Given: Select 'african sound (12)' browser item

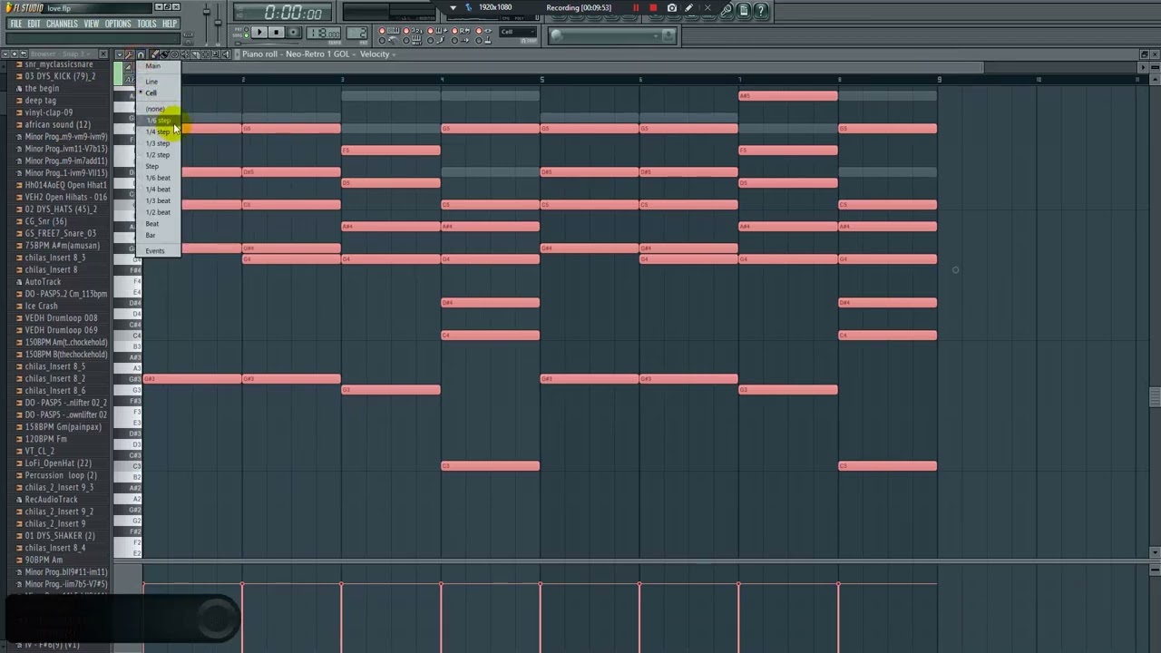Looking at the screenshot, I should [x=57, y=124].
